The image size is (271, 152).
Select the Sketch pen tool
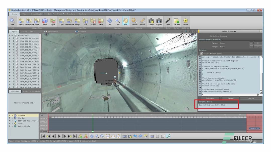[x=167, y=21]
